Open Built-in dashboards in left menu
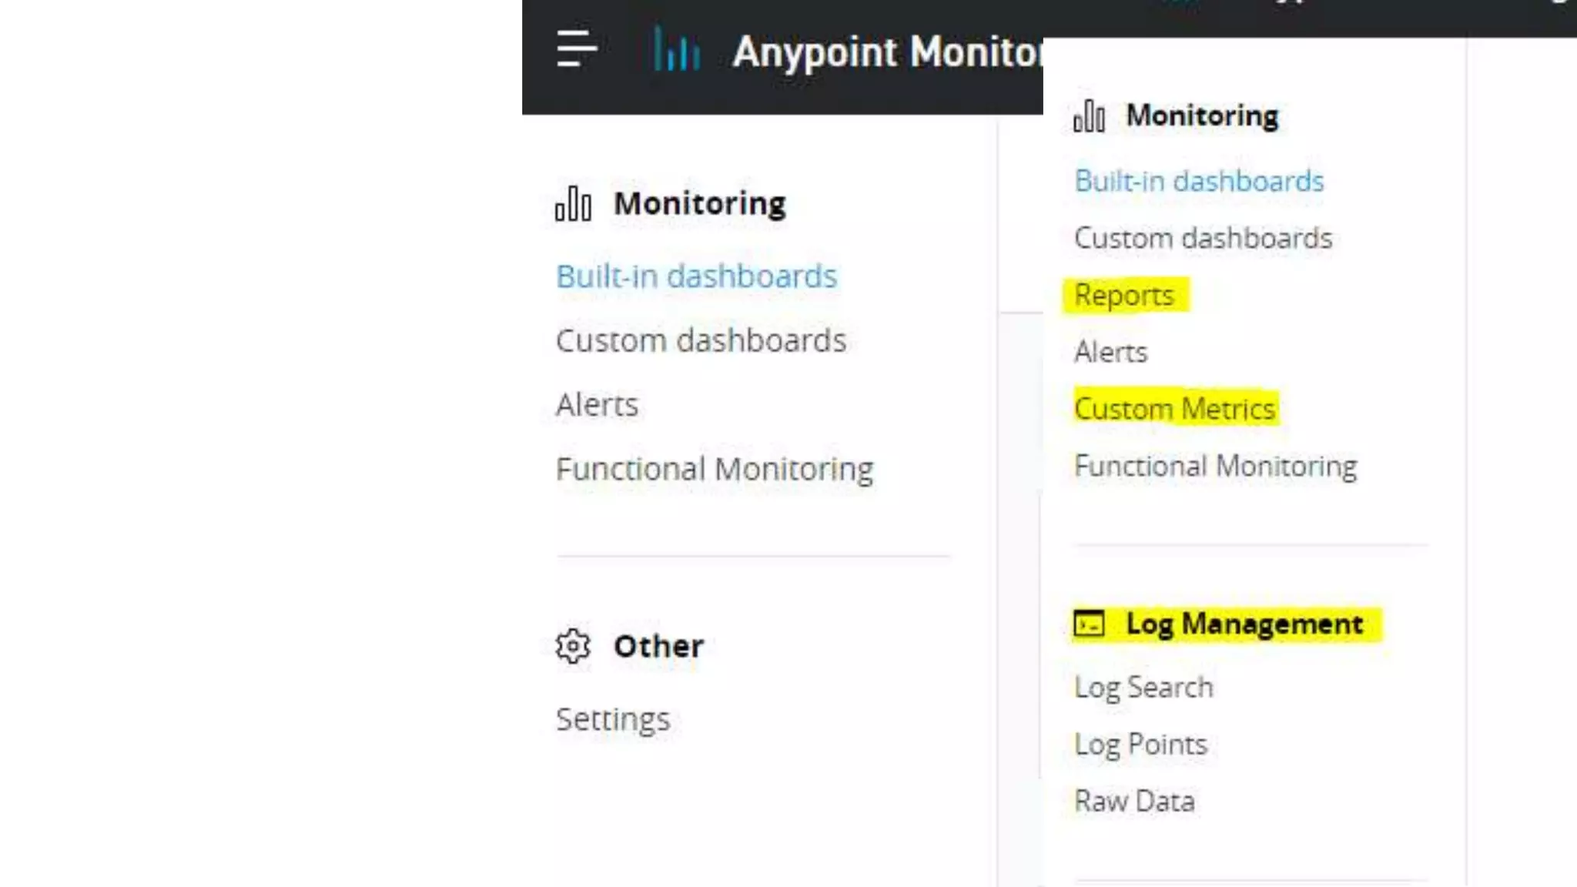 (x=696, y=276)
